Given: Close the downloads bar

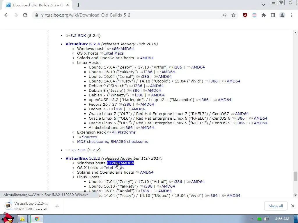Looking at the screenshot, I should click(293, 206).
